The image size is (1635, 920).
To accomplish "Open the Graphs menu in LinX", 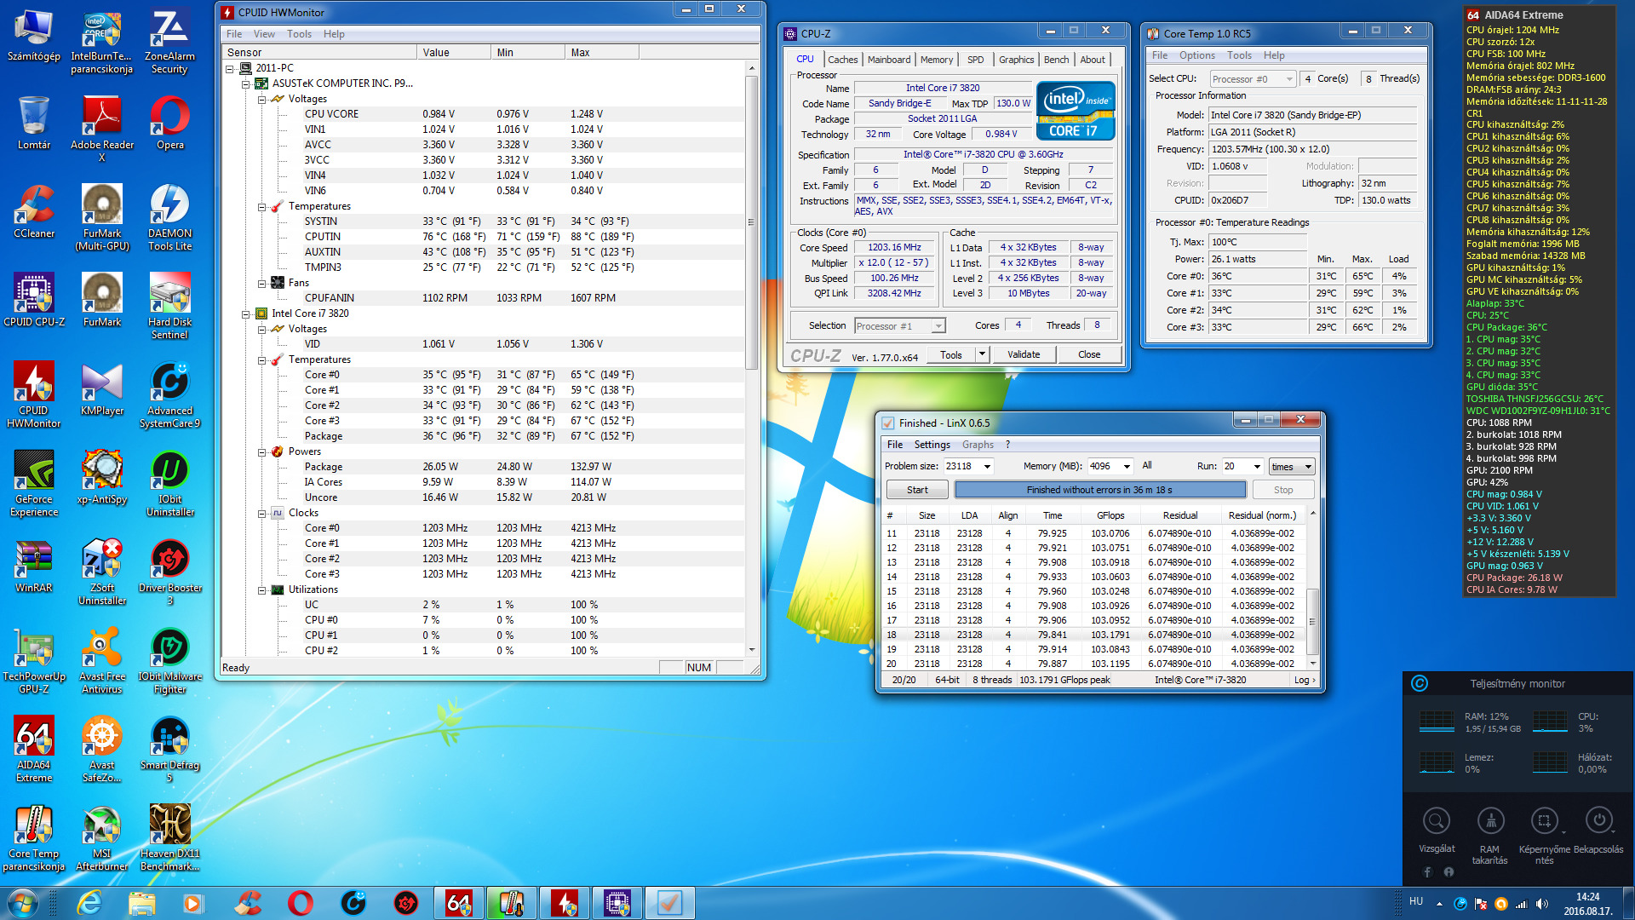I will [x=978, y=445].
